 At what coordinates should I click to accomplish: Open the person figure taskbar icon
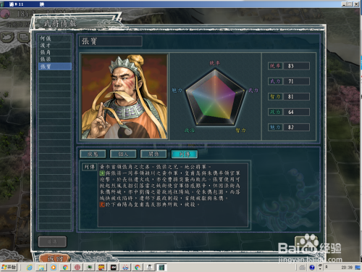[150, 268]
